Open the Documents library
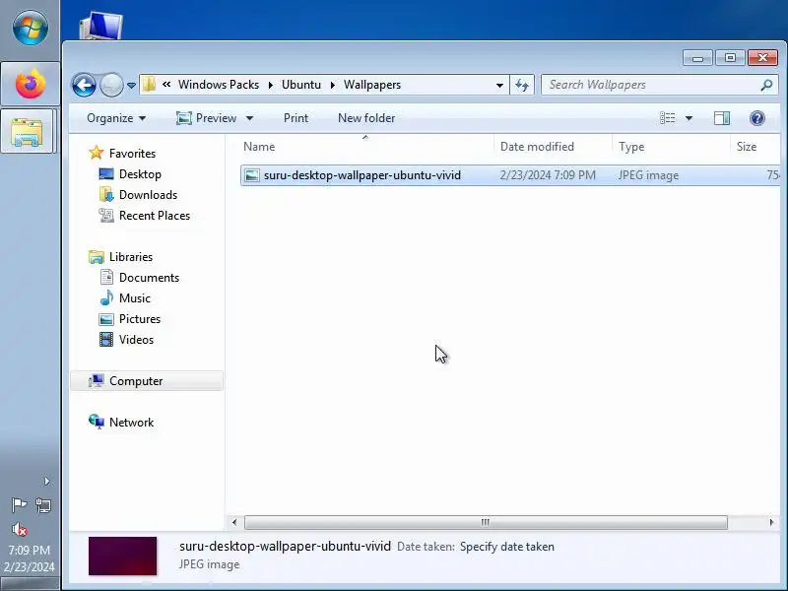The height and width of the screenshot is (591, 788). point(149,278)
